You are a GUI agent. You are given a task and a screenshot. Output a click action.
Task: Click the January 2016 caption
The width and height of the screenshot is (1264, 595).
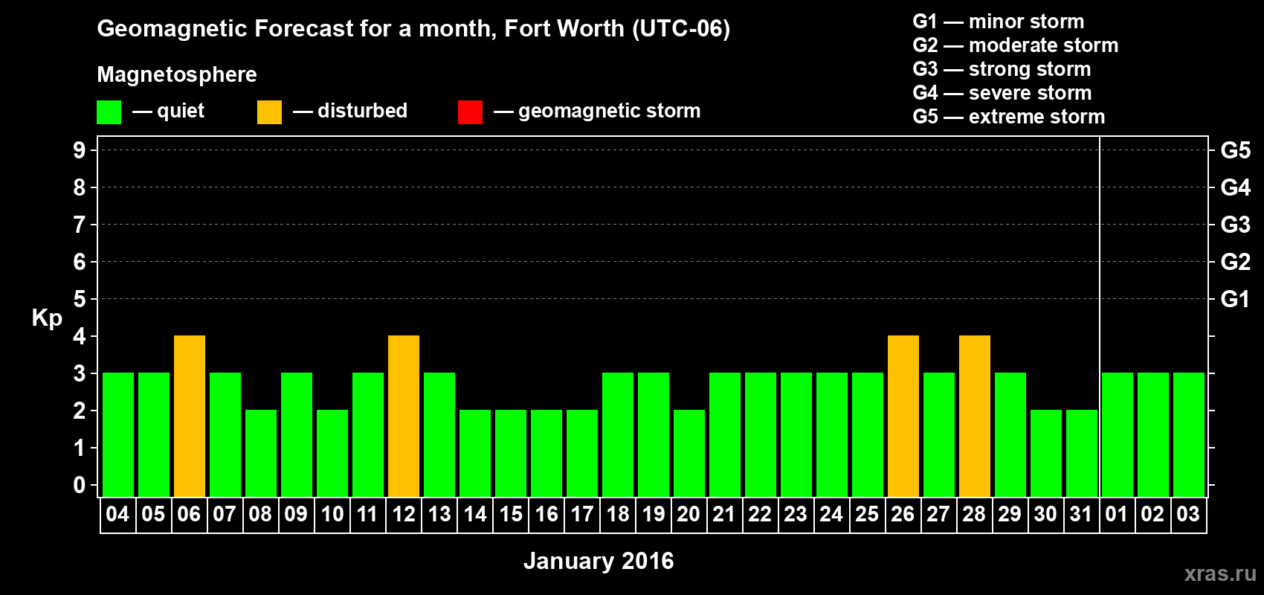coord(599,561)
